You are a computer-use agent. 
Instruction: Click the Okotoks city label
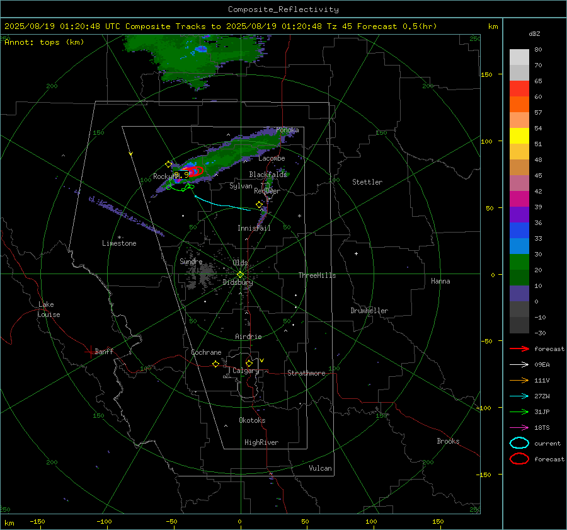pos(252,420)
